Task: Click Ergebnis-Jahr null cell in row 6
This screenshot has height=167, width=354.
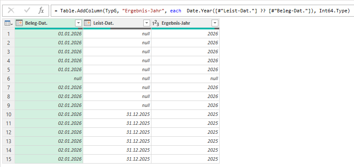Action: (186, 78)
